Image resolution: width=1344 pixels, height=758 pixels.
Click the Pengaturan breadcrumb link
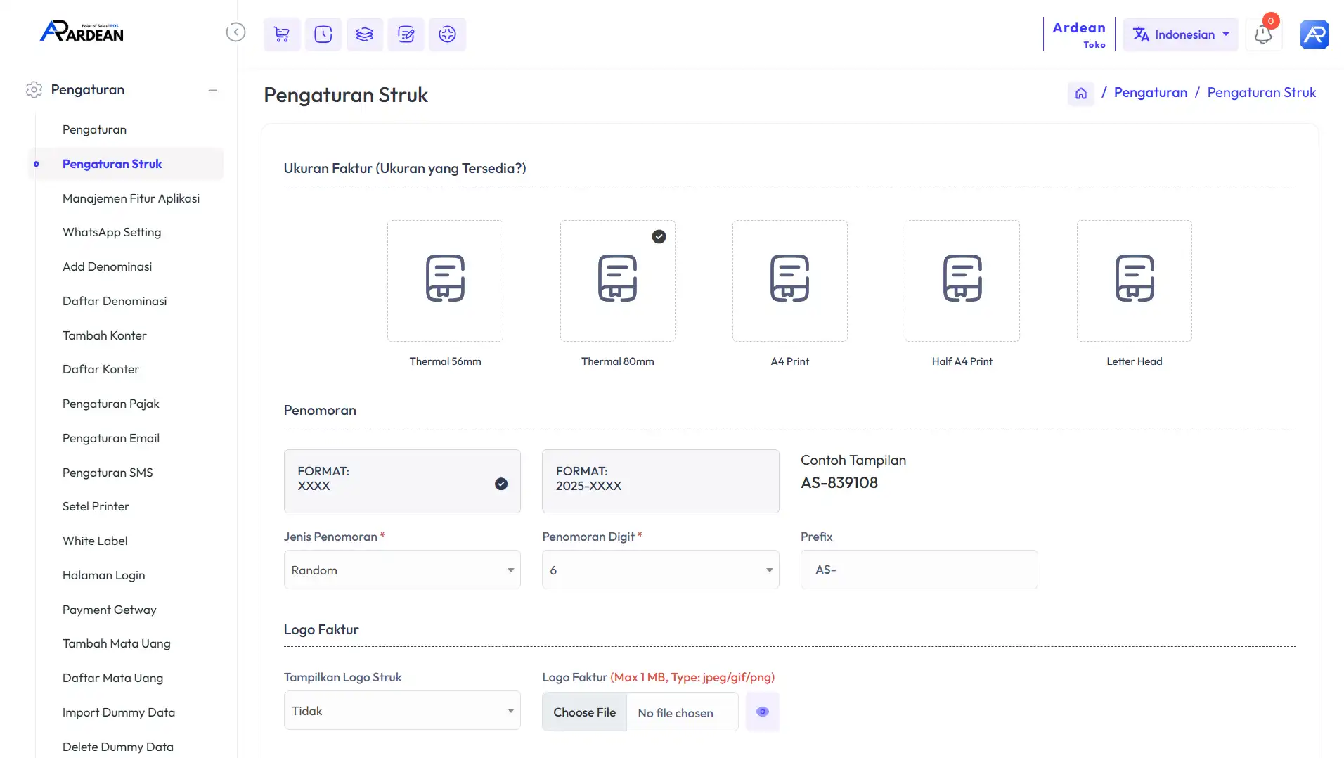coord(1150,93)
